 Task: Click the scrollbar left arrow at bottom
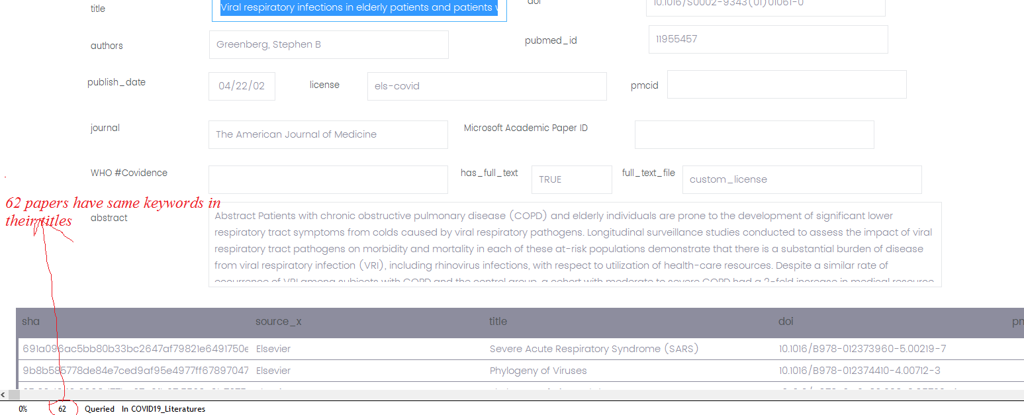click(4, 395)
